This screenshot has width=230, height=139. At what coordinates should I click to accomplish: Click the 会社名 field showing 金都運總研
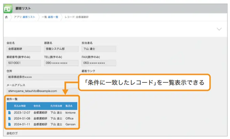click(23, 49)
